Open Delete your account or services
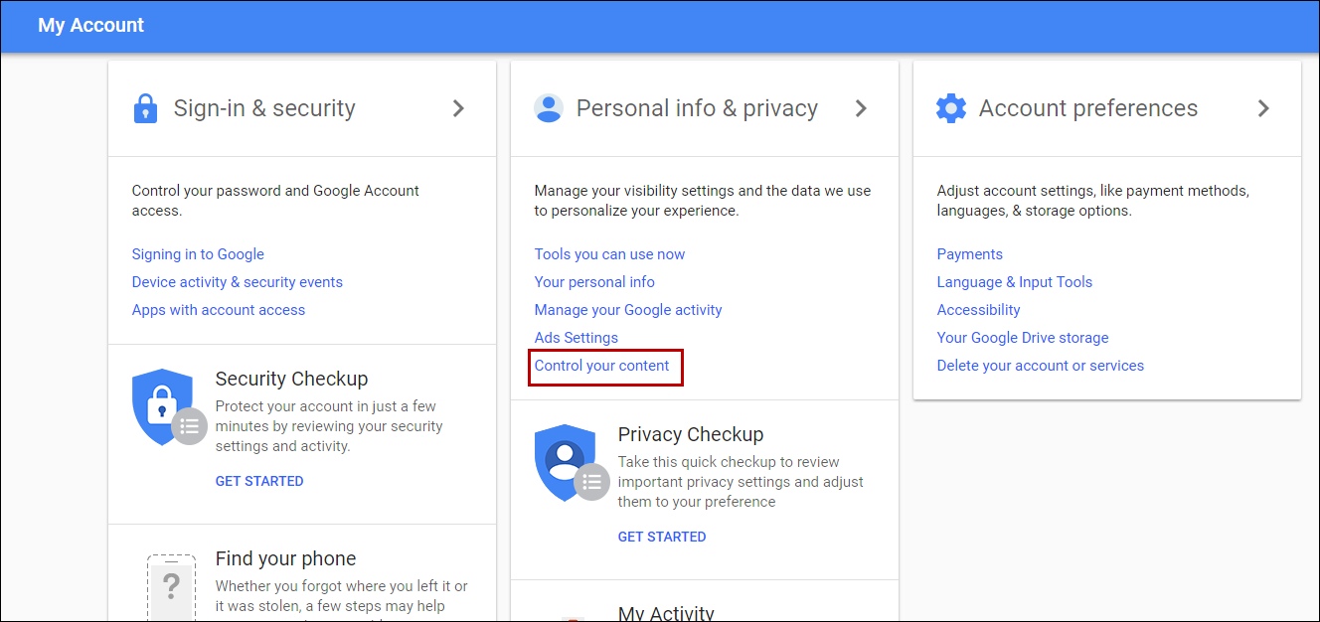This screenshot has height=622, width=1320. point(1040,365)
